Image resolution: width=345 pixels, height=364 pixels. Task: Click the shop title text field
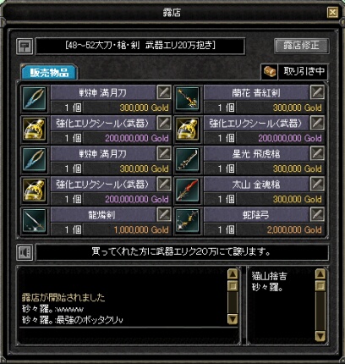pos(140,46)
